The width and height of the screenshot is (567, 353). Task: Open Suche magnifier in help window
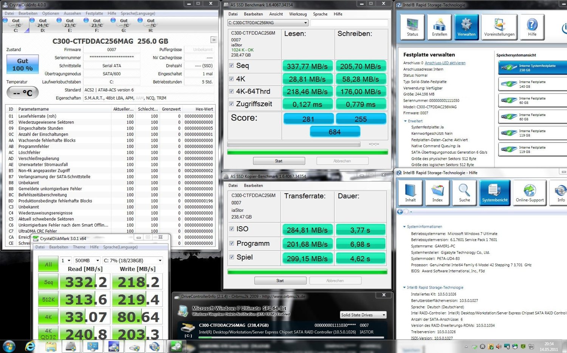pyautogui.click(x=464, y=193)
